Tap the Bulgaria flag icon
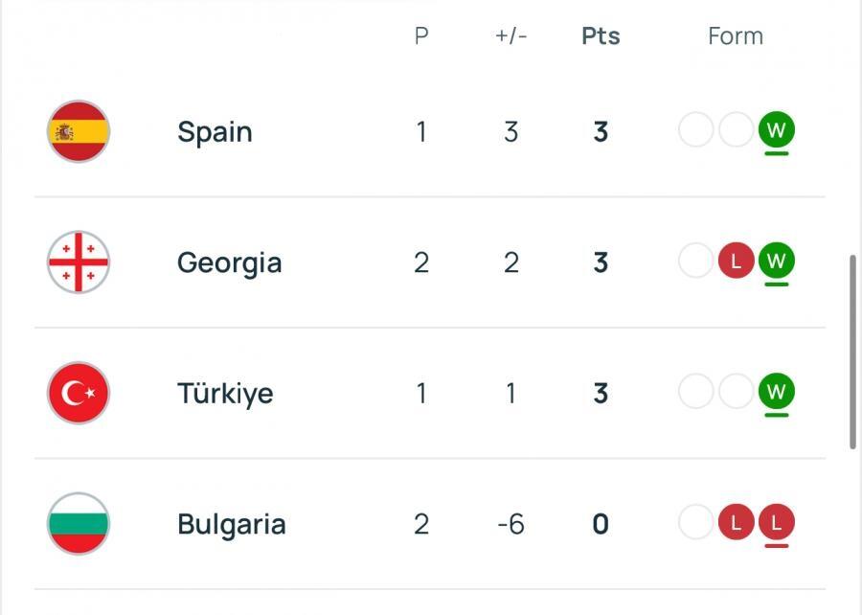862x615 pixels. [79, 524]
